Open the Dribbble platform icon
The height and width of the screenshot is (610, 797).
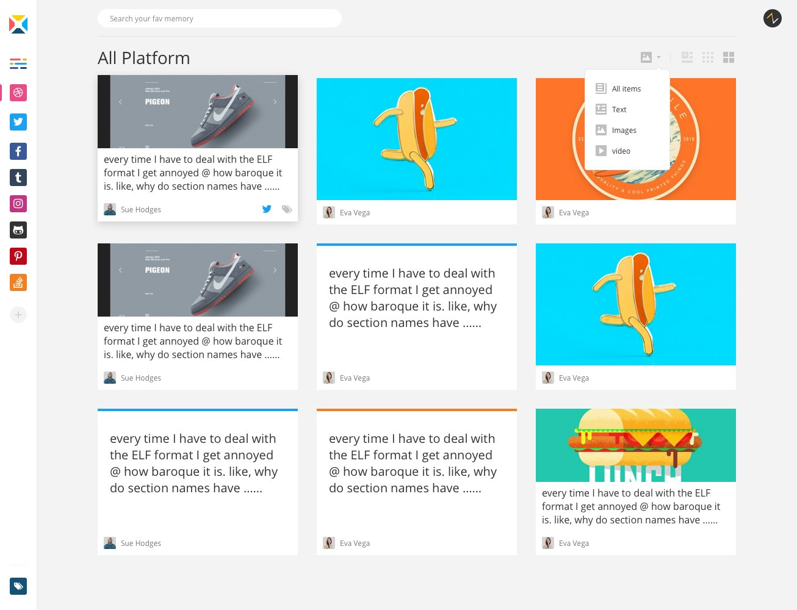[18, 93]
